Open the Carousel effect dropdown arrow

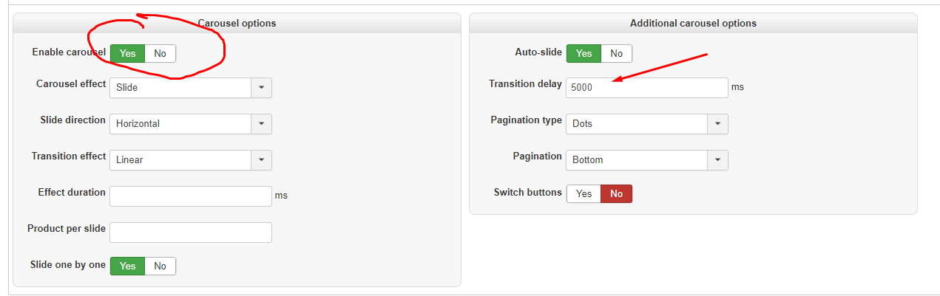click(262, 87)
